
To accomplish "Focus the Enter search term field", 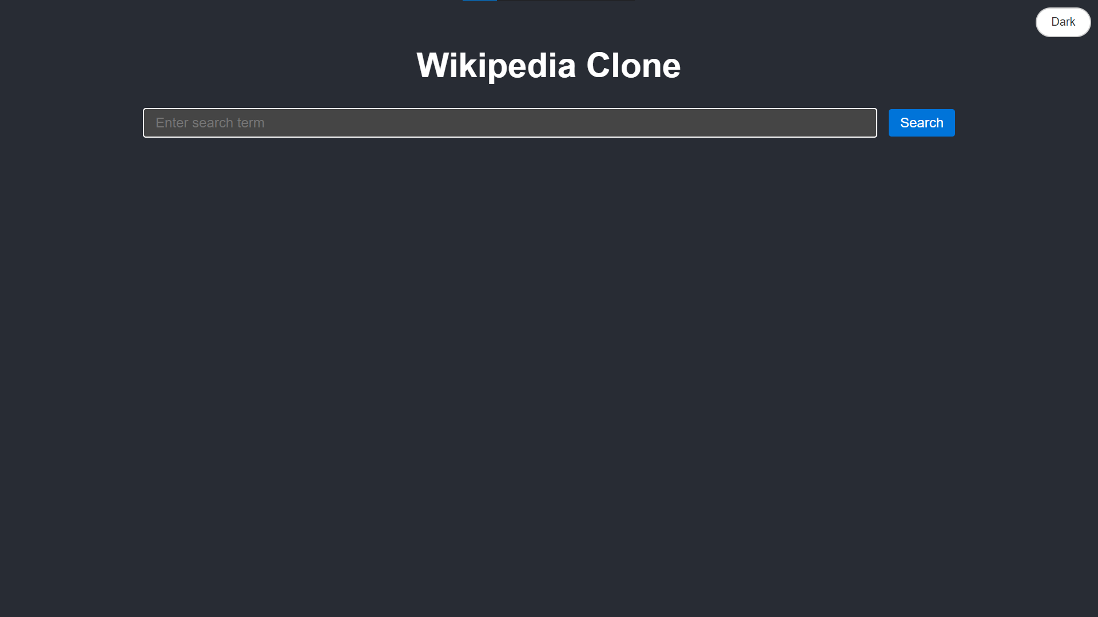I will click(x=510, y=123).
